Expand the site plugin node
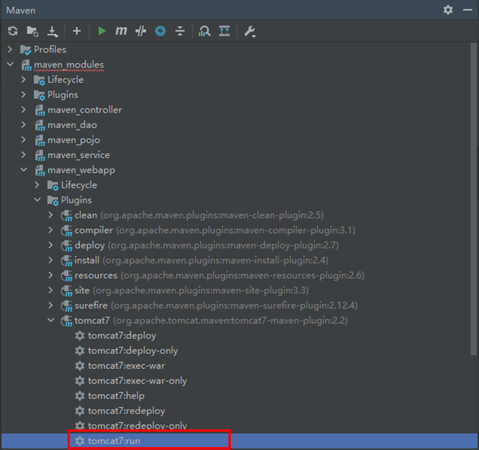Screen dimensions: 479x450 (51, 290)
